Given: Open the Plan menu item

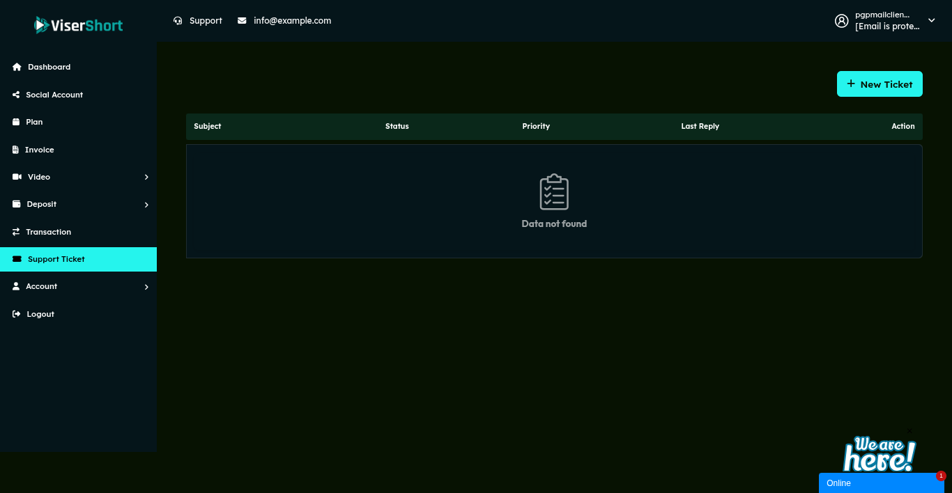Looking at the screenshot, I should [x=34, y=122].
